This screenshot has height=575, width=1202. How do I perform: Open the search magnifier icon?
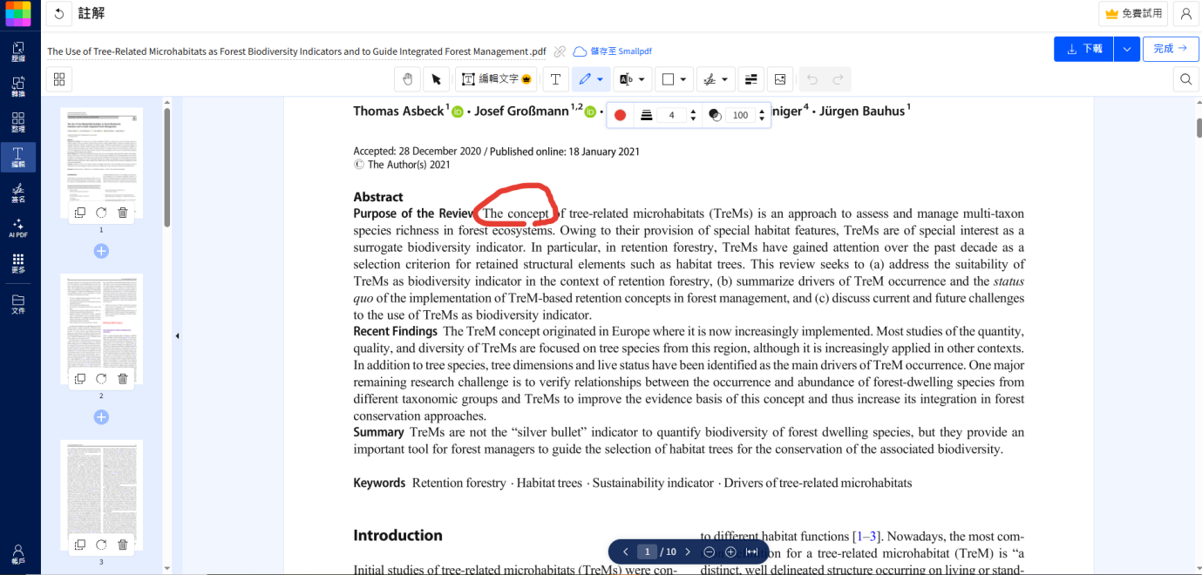(1185, 79)
